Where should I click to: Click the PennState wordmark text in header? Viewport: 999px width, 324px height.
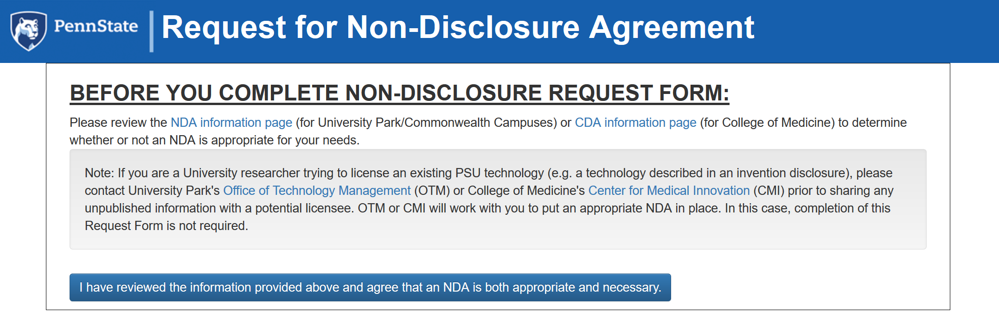click(x=96, y=26)
